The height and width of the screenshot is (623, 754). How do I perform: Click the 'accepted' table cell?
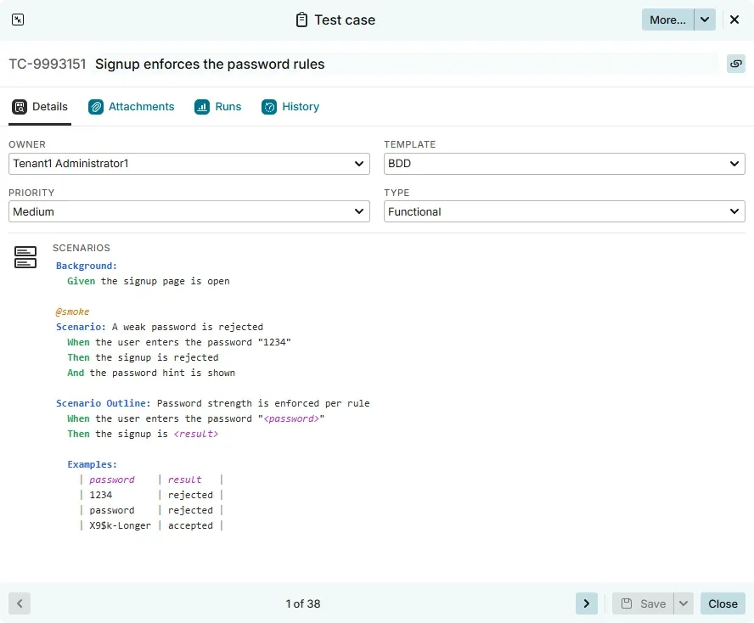[190, 525]
